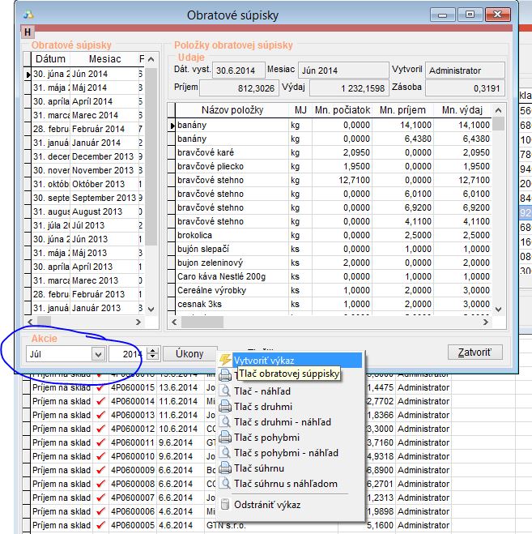Click the Názov položky column header
Image resolution: width=532 pixels, height=534 pixels.
coord(228,110)
